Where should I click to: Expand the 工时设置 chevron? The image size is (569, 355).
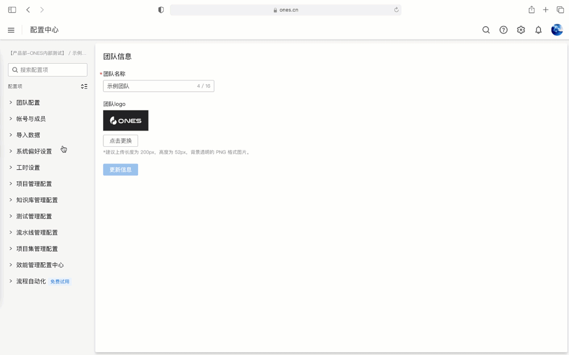point(11,167)
